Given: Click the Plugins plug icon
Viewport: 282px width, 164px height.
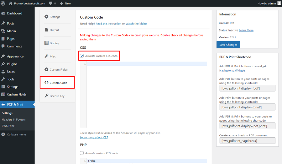Looking at the screenshot, I should coord(3,64).
